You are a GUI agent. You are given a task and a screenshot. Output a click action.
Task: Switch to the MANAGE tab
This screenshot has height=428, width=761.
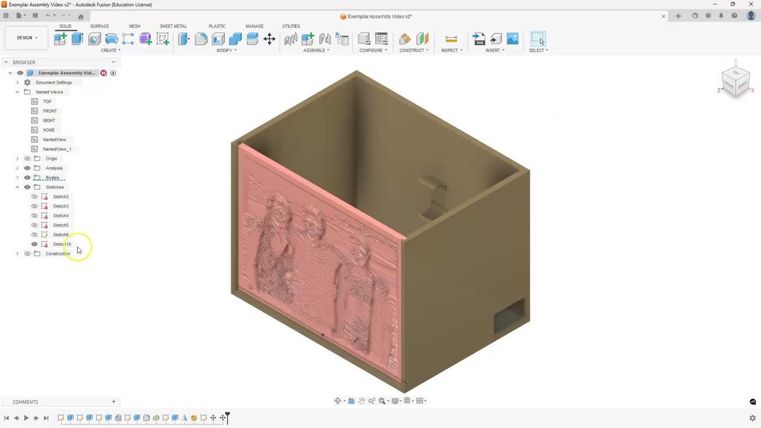254,26
